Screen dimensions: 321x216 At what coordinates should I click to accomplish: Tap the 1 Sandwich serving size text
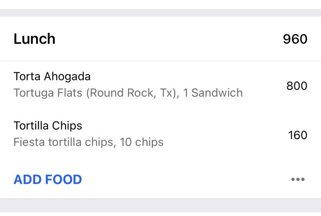tap(213, 93)
